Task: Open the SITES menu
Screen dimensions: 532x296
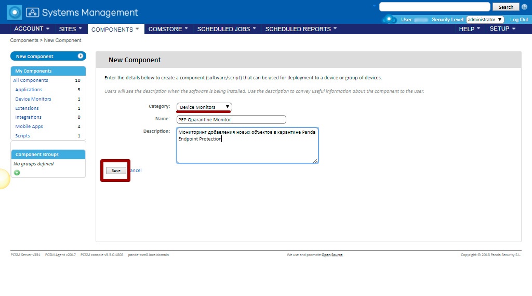Action: 70,29
